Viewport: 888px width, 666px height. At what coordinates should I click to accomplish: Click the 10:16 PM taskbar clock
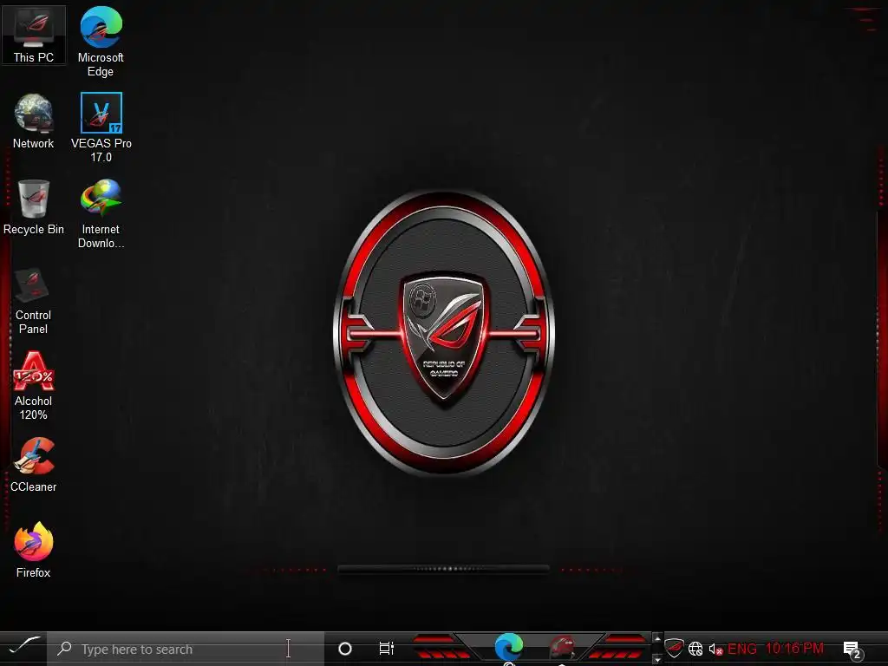[794, 649]
